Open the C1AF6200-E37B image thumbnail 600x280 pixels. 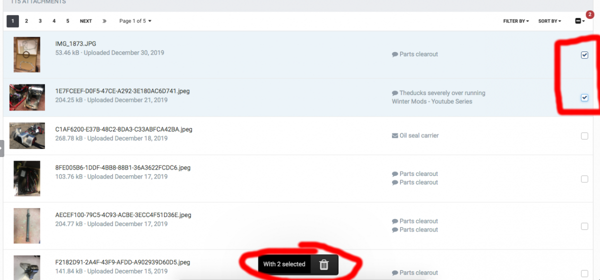(27, 135)
